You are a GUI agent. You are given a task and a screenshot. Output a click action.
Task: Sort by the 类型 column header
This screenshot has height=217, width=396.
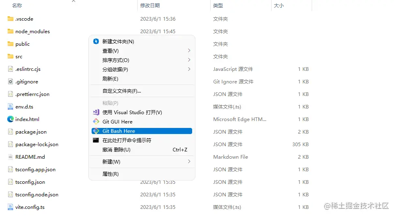click(x=218, y=6)
